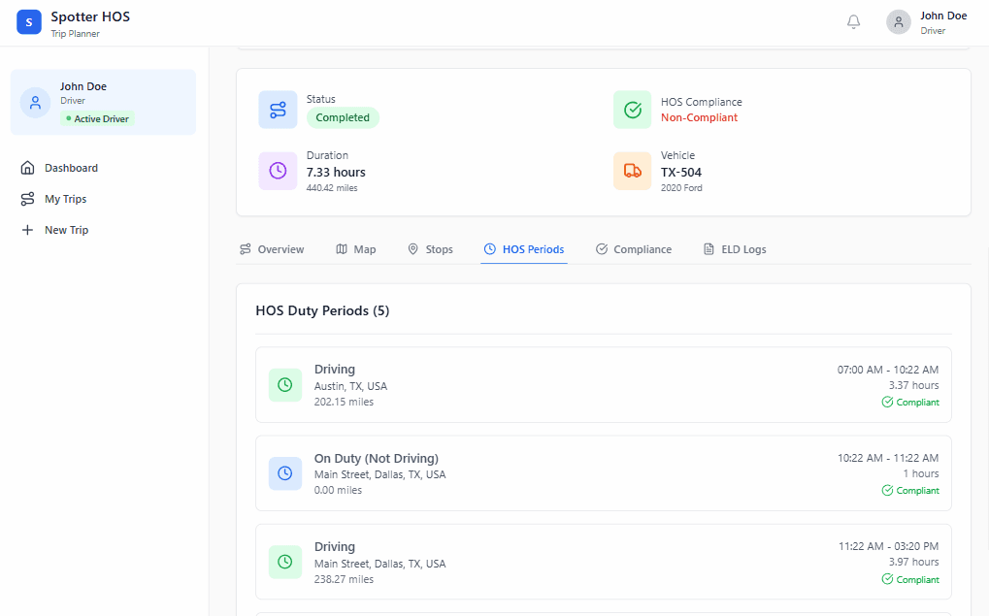Click 10:22 AM - 11:22 AM time range
This screenshot has height=616, width=989.
click(x=887, y=459)
